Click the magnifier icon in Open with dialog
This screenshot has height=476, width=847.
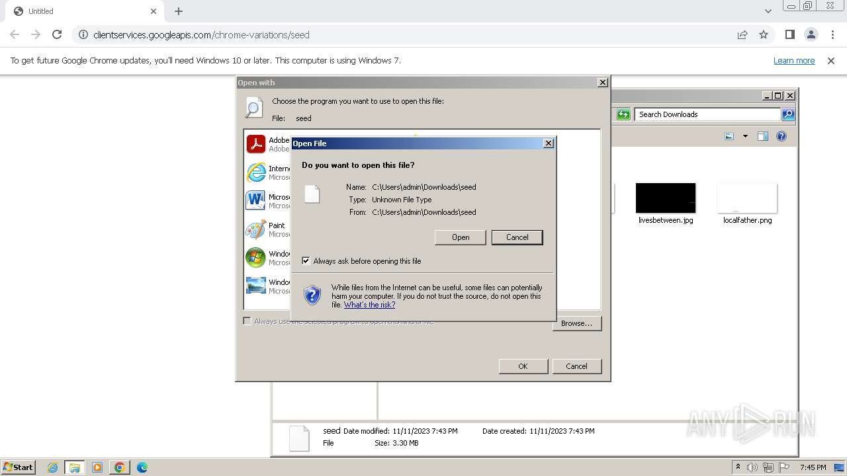(253, 108)
